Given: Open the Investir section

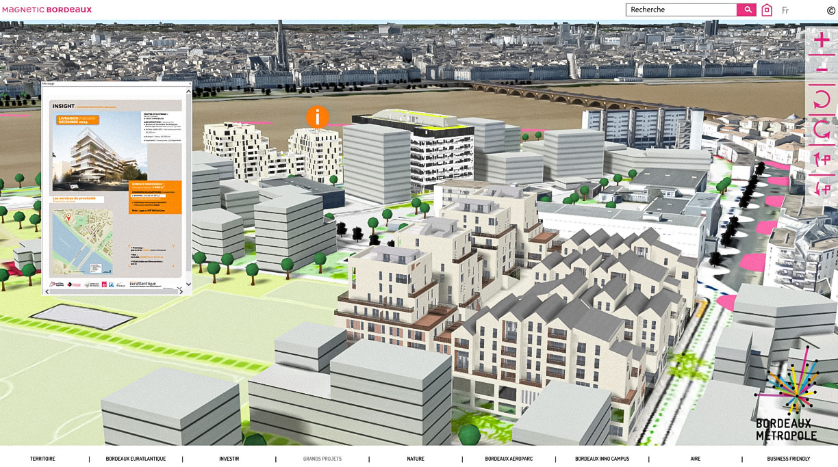Looking at the screenshot, I should 229,459.
